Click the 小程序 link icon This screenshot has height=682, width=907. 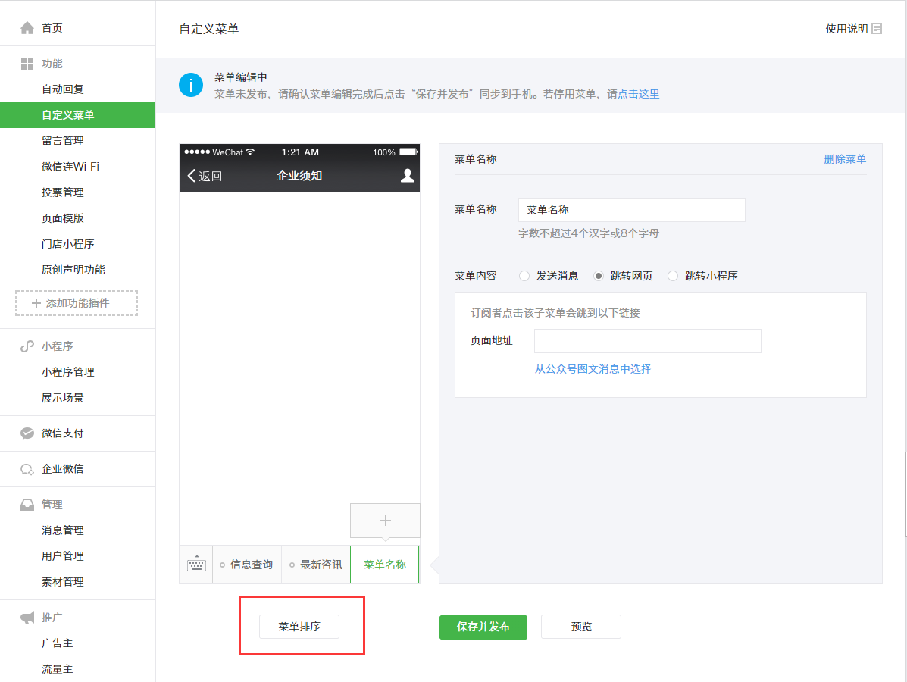(27, 346)
